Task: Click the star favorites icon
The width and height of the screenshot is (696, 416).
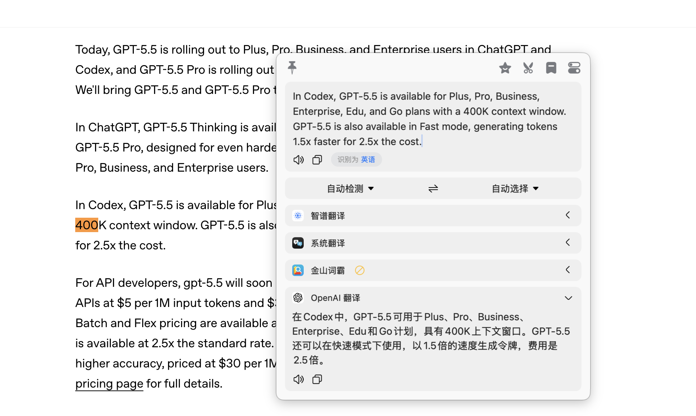Action: pos(505,68)
